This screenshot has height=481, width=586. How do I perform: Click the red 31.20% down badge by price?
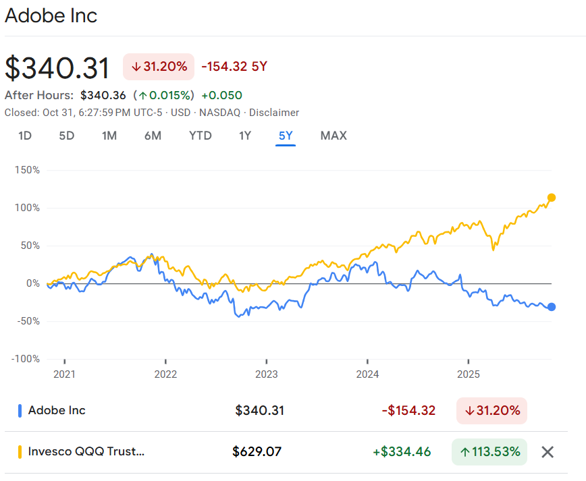pyautogui.click(x=159, y=67)
